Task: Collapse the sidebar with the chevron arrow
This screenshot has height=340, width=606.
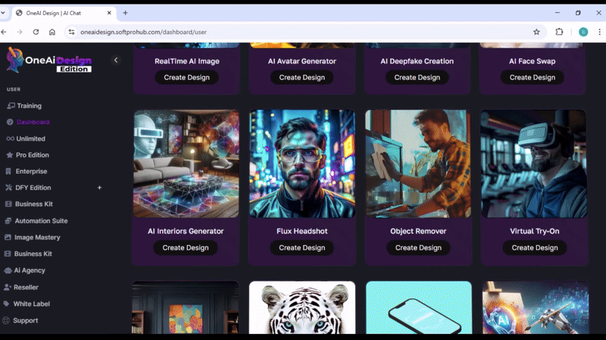Action: [x=116, y=60]
